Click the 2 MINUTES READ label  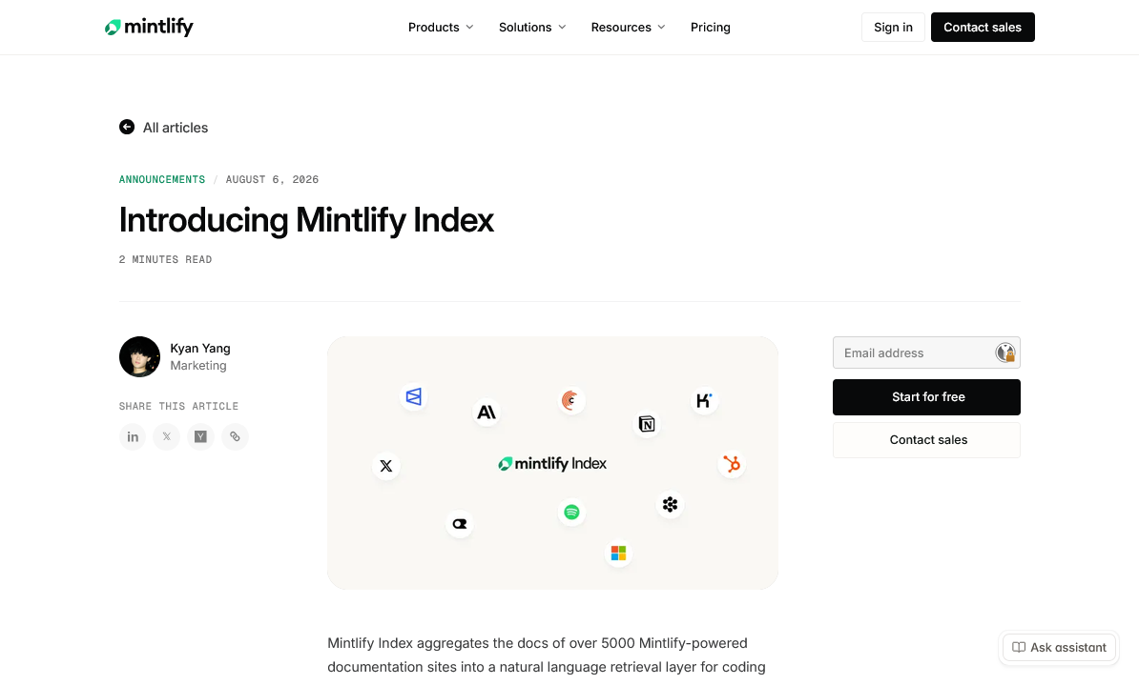click(166, 259)
